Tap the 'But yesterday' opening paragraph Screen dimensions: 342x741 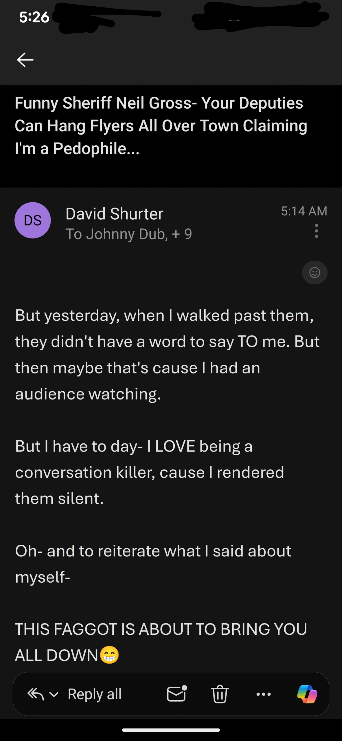[x=167, y=354]
